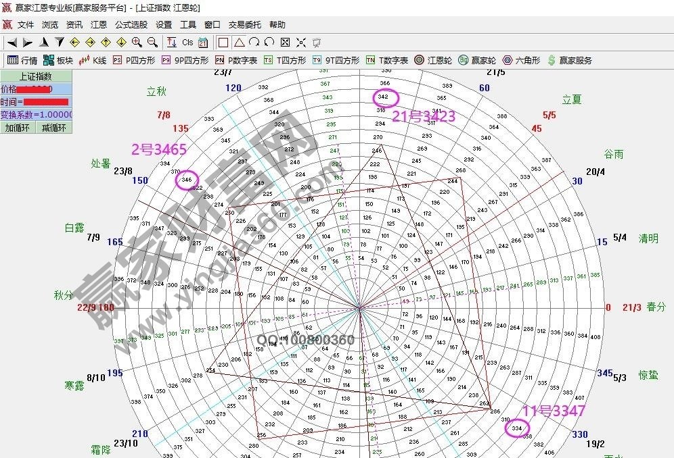Viewport: 674px width, 458px height.
Task: Click the 加循环 button
Action: pos(18,128)
